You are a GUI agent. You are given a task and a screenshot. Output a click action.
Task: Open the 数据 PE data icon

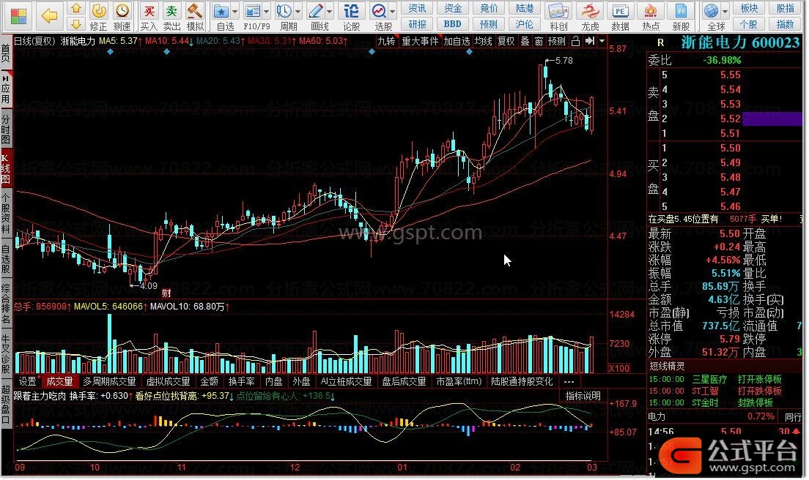click(x=620, y=17)
